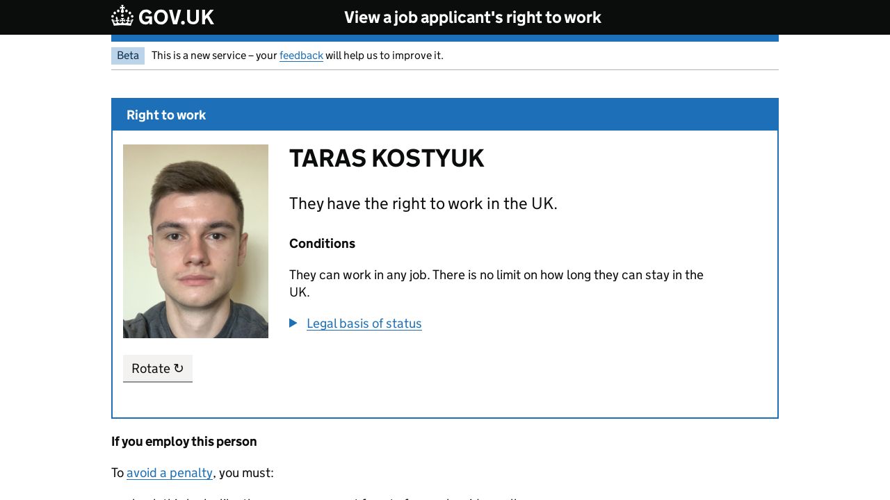This screenshot has width=890, height=500.
Task: Click the applicant's photo thumbnail
Action: click(195, 241)
